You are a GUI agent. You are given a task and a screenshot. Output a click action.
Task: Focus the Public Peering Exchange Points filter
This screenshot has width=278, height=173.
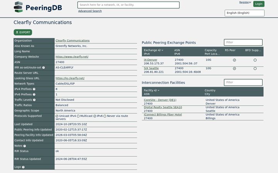(x=243, y=42)
